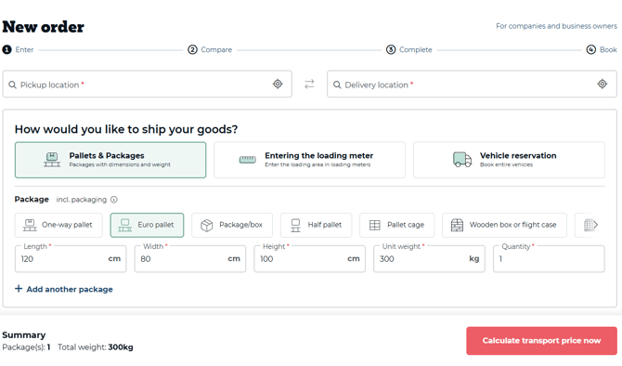Go to the Complete step label
Screen dimensions: 622x366
tap(415, 49)
